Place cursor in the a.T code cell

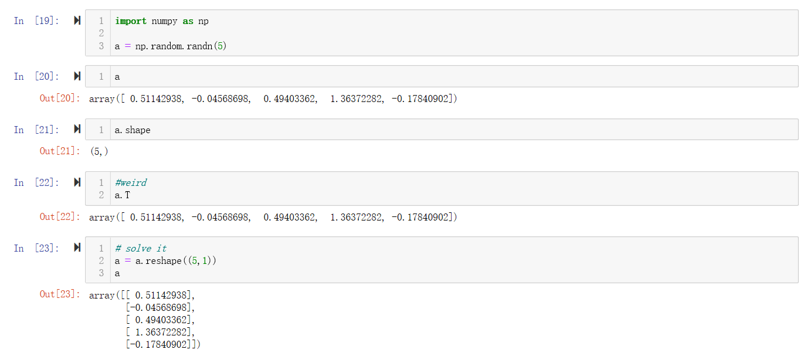click(452, 188)
